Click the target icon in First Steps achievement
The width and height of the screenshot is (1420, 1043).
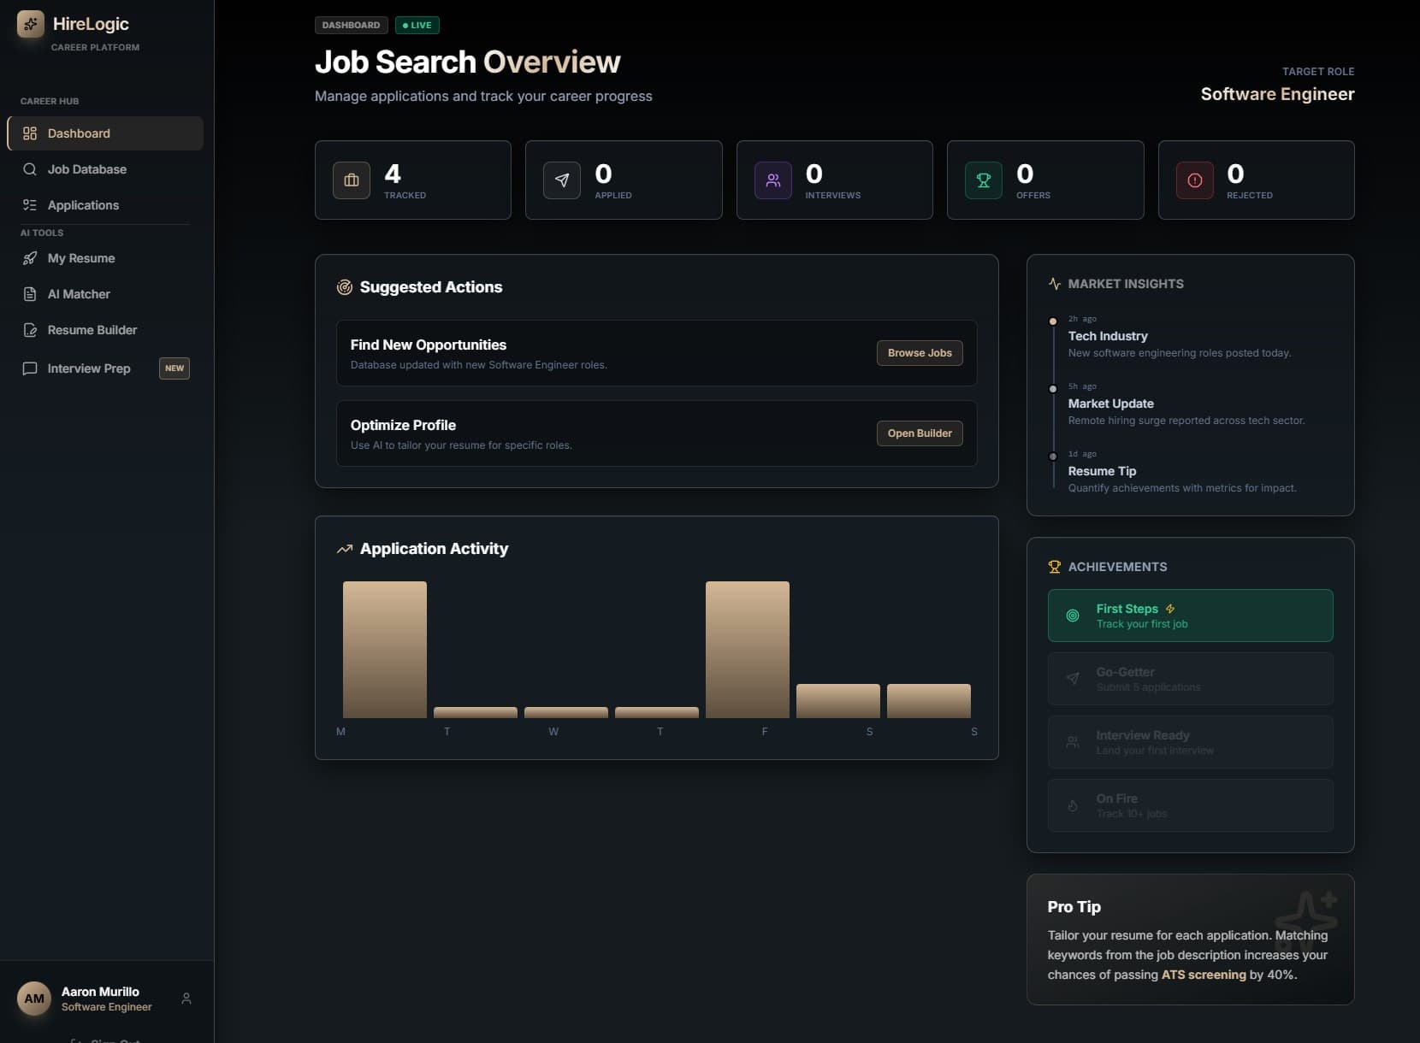pos(1073,616)
